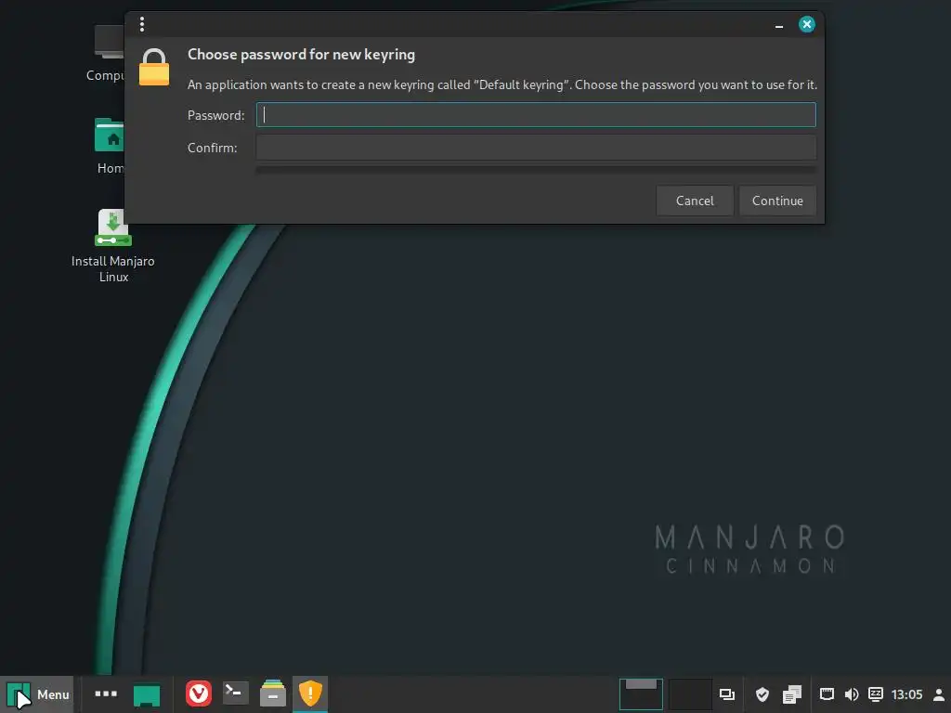The image size is (951, 713).
Task: Launch the Vivaldi browser from the panel
Action: click(x=199, y=694)
